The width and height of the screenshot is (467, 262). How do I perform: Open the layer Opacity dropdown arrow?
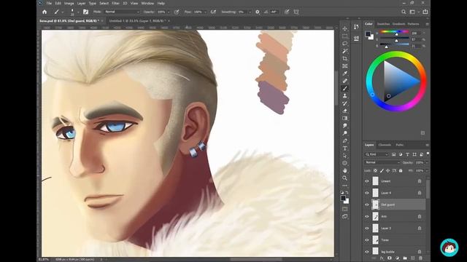[x=427, y=162]
